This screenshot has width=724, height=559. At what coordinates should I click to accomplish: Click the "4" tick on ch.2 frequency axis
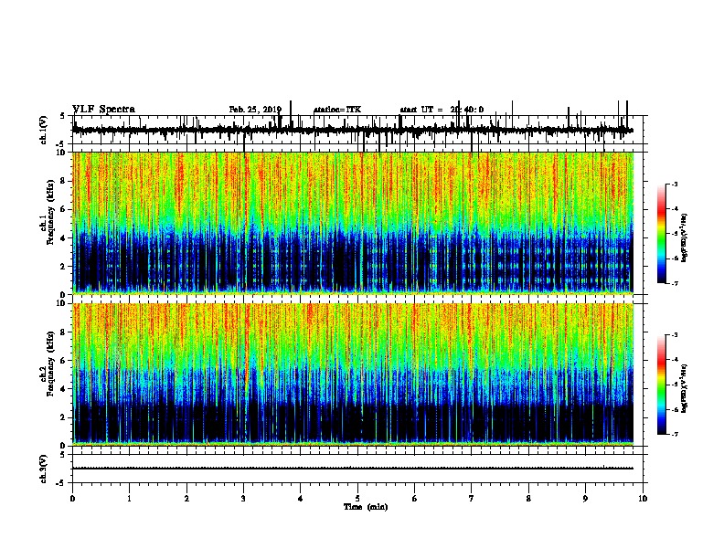pos(63,389)
